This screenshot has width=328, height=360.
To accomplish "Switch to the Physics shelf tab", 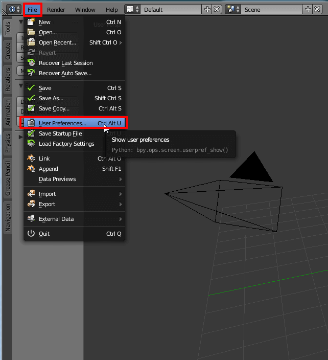I will (x=8, y=143).
